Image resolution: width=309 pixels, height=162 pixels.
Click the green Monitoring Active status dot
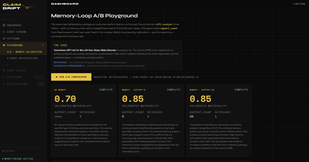pos(3,159)
